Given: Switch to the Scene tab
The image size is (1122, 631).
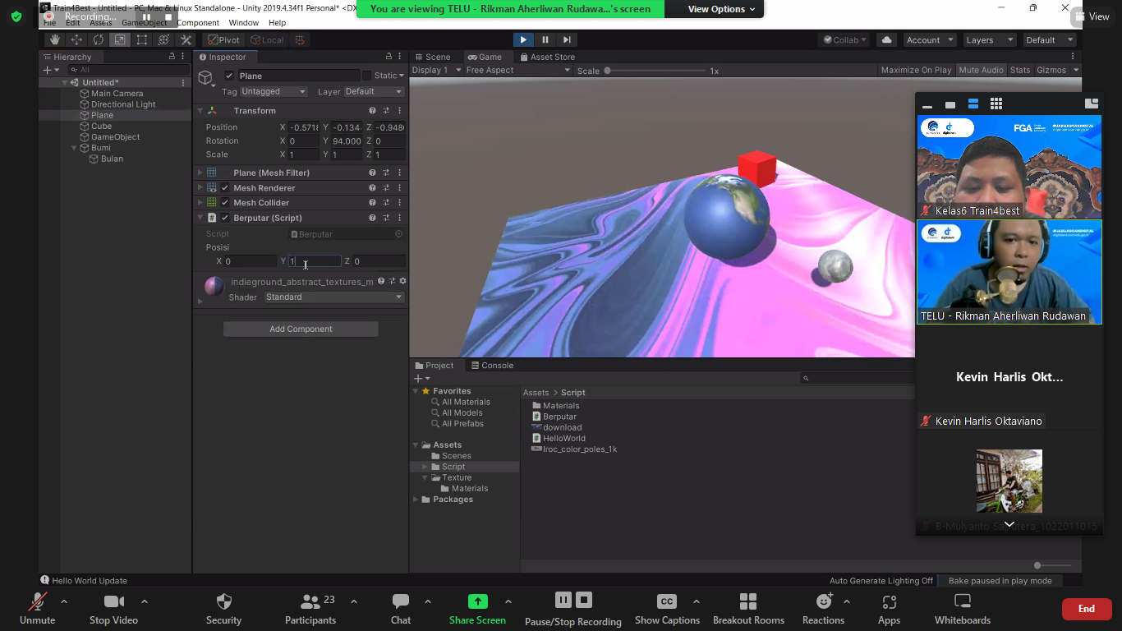Looking at the screenshot, I should pyautogui.click(x=433, y=57).
